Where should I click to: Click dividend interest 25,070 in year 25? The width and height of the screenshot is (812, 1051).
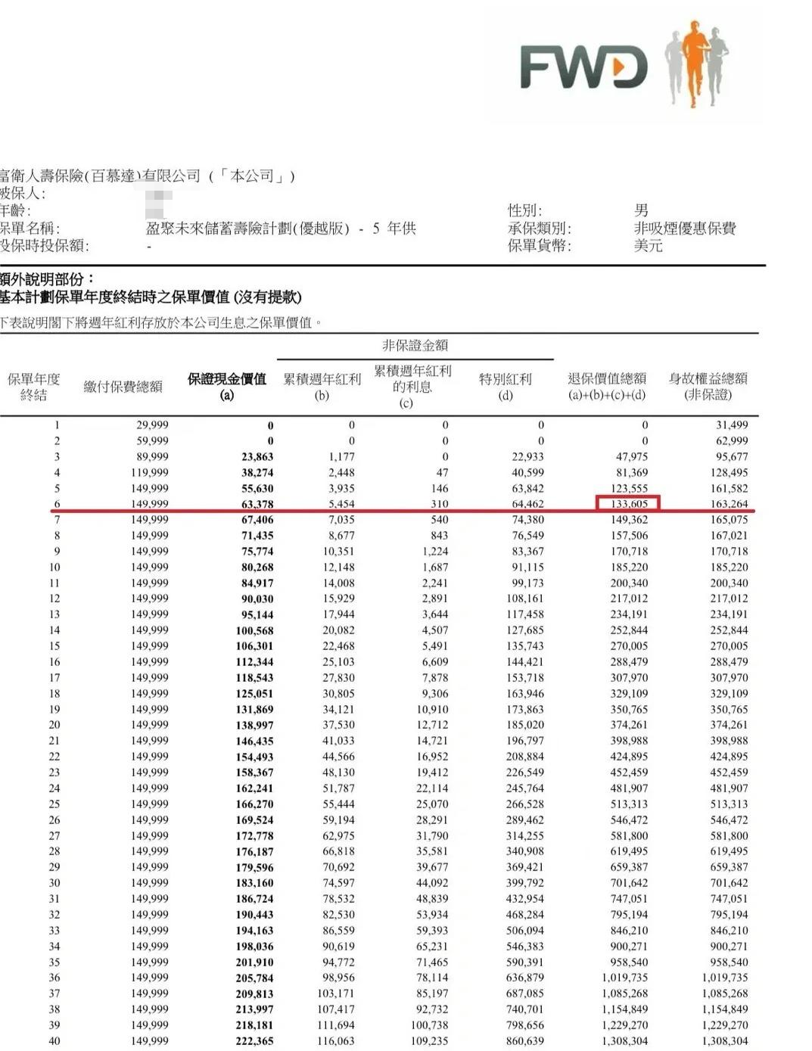(432, 804)
